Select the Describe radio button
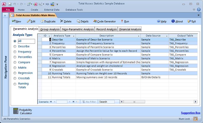The height and width of the screenshot is (123, 203). click(15, 46)
